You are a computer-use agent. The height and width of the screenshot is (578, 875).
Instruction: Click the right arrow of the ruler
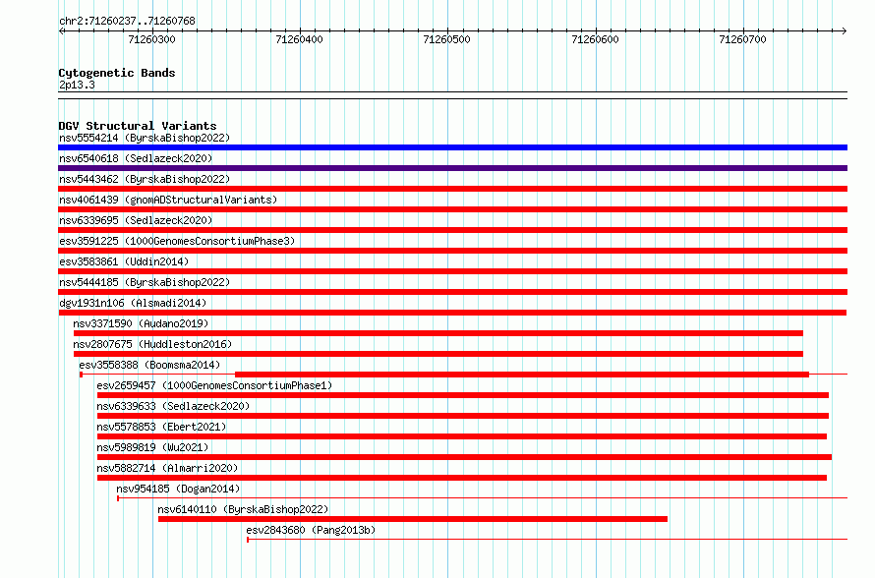point(845,30)
